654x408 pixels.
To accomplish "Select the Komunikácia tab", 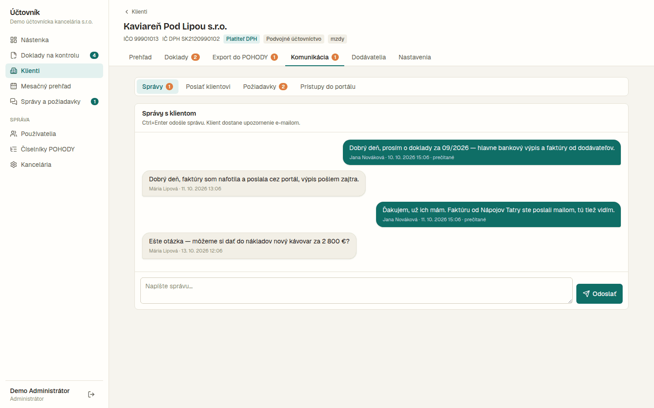I will (315, 57).
